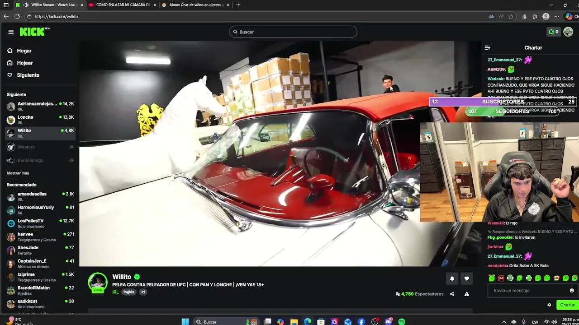
Task: Open read aloud icon in address bar
Action: tap(501, 16)
